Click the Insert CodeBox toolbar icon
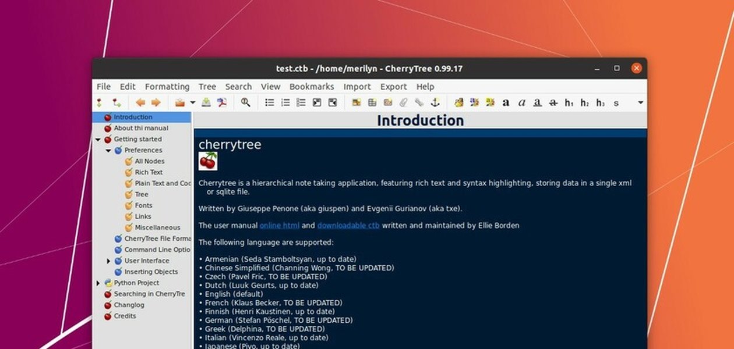Viewport: 734px width, 349px height. (x=388, y=102)
